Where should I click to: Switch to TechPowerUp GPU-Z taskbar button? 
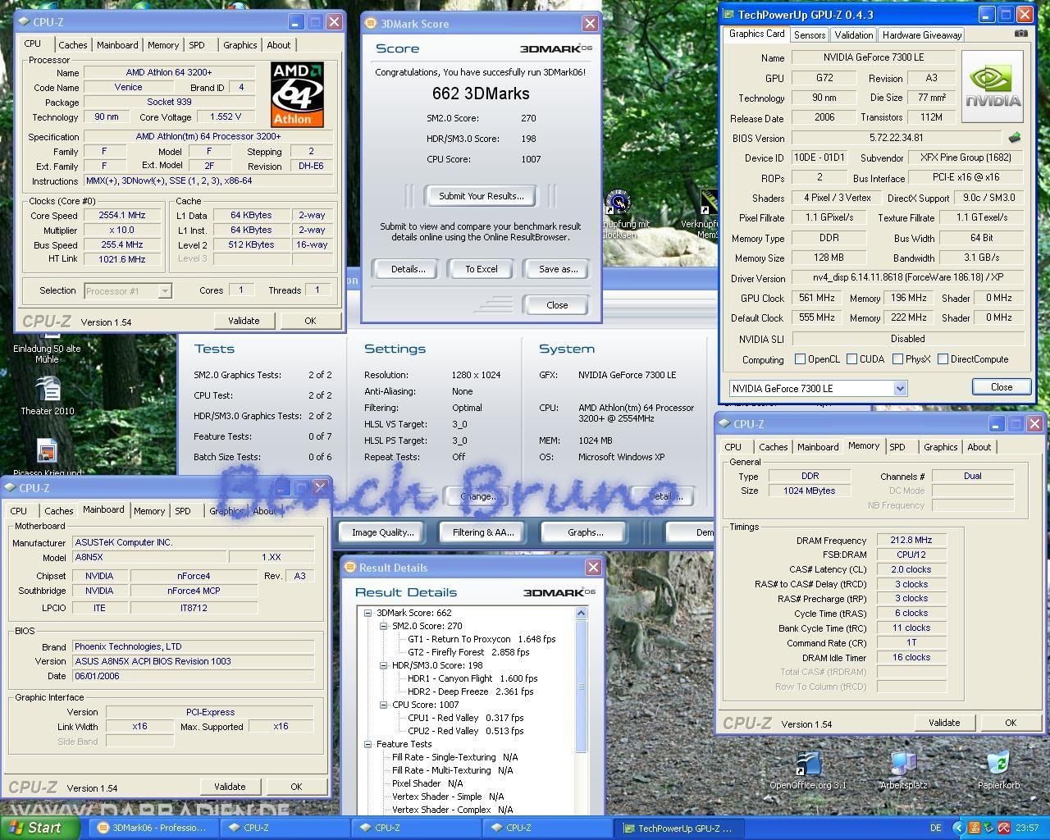click(678, 828)
